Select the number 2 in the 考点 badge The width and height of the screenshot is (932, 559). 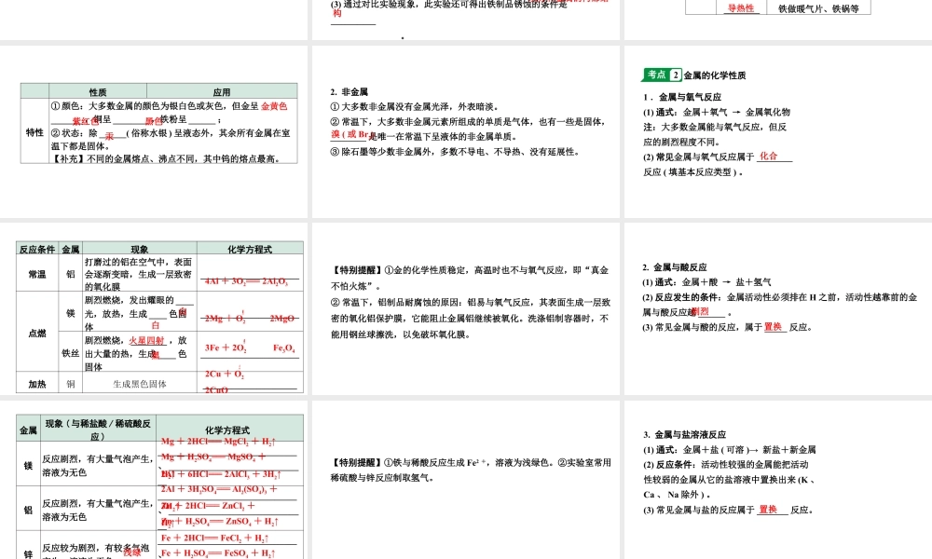[676, 74]
